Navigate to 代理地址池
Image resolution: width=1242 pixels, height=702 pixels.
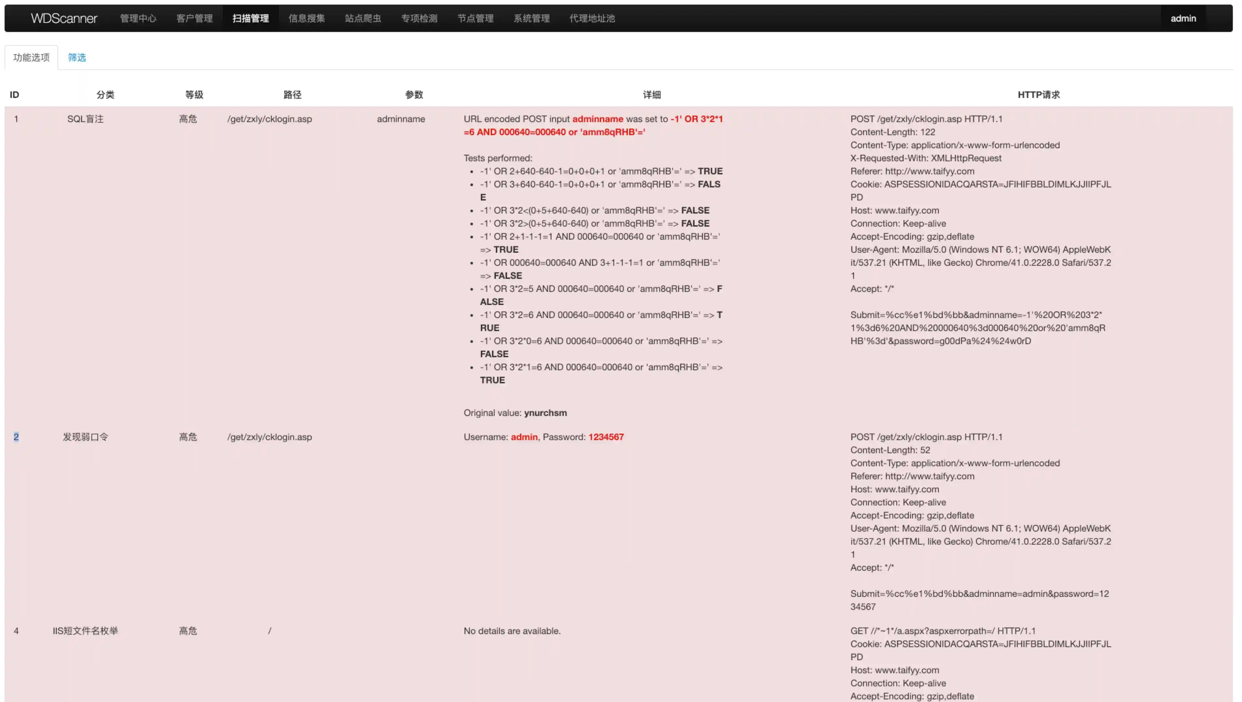click(x=592, y=18)
